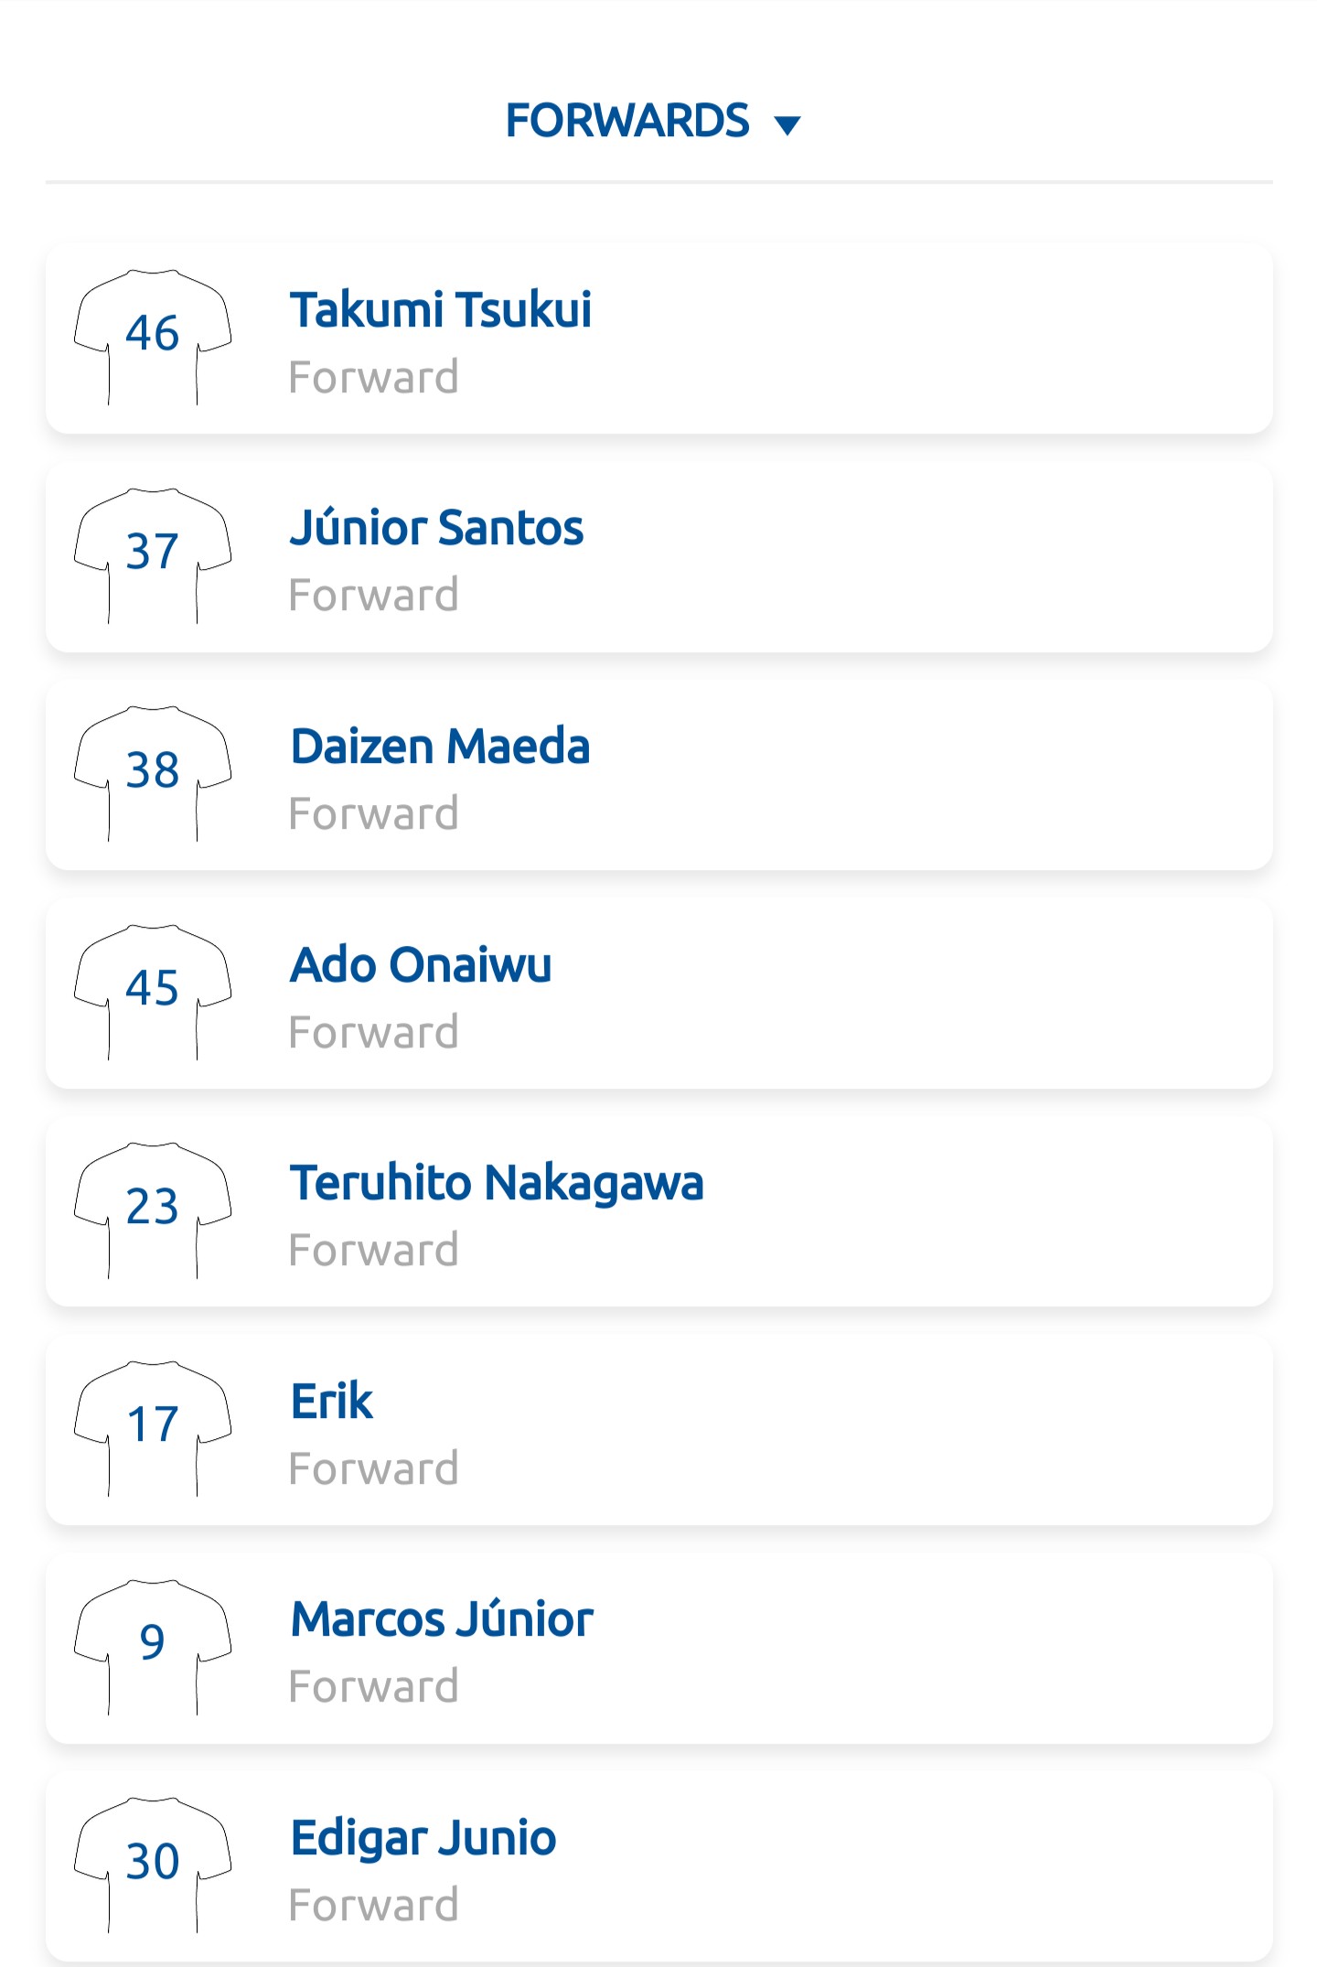
Task: Select Daizen Maeda from the list
Action: point(440,747)
